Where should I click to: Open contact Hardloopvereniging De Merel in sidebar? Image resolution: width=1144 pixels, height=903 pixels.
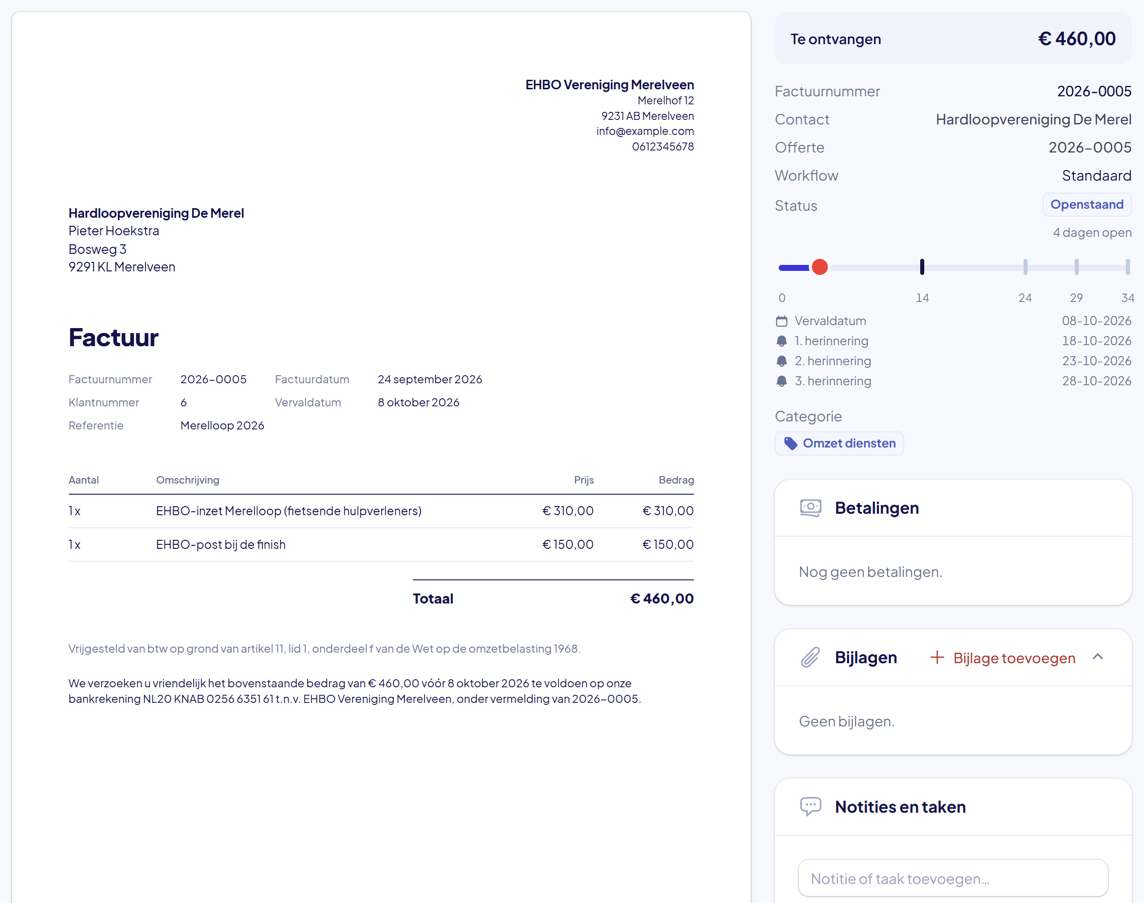pyautogui.click(x=1033, y=119)
